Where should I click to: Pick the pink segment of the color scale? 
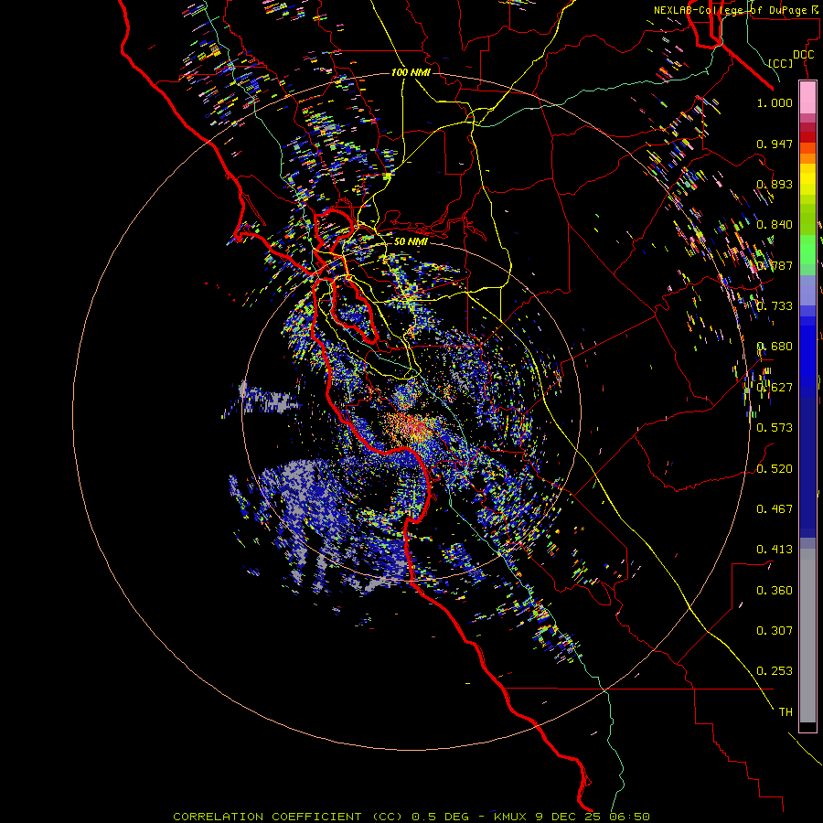coord(807,98)
